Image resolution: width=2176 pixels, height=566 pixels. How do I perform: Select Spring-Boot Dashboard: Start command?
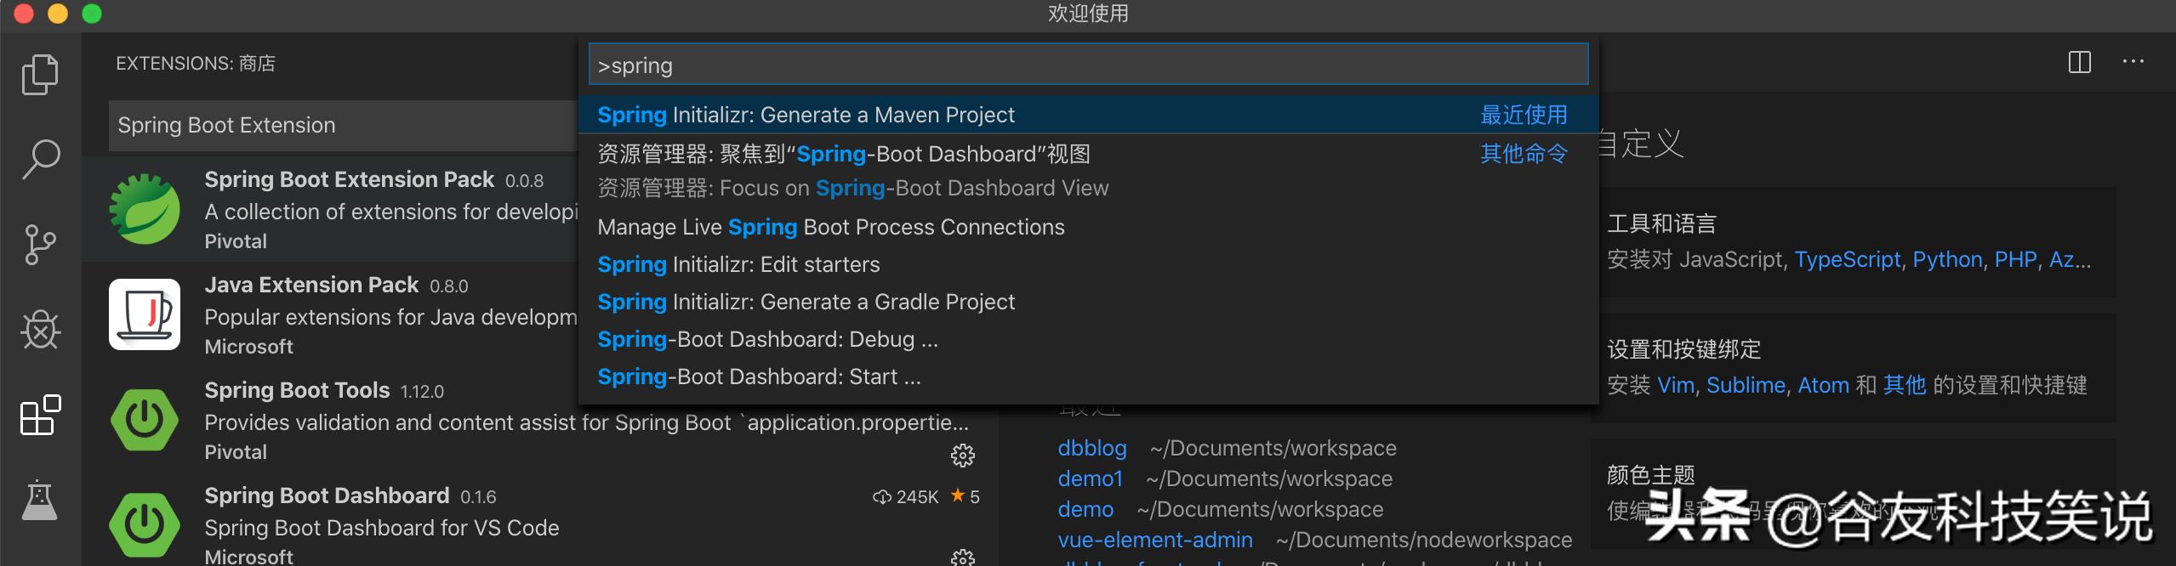[x=1088, y=376]
